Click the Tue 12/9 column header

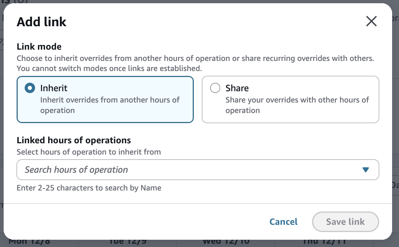pos(127,242)
